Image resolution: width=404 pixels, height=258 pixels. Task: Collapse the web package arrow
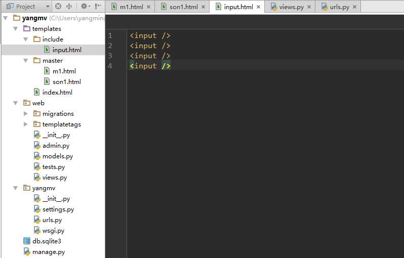click(x=16, y=103)
